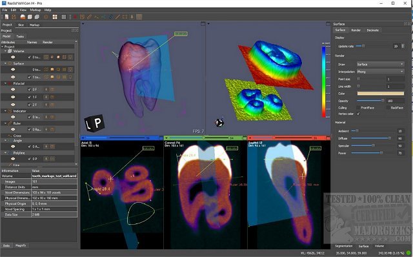Click the Update rate value field
The height and width of the screenshot is (257, 413).
click(397, 46)
